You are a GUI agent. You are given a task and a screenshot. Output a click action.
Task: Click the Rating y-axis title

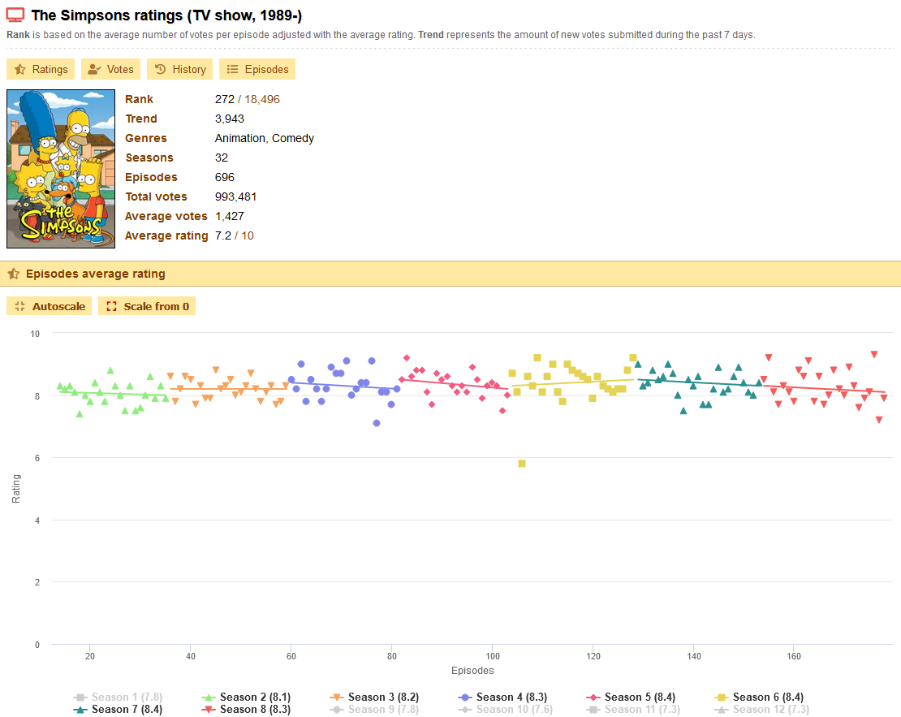pyautogui.click(x=16, y=489)
